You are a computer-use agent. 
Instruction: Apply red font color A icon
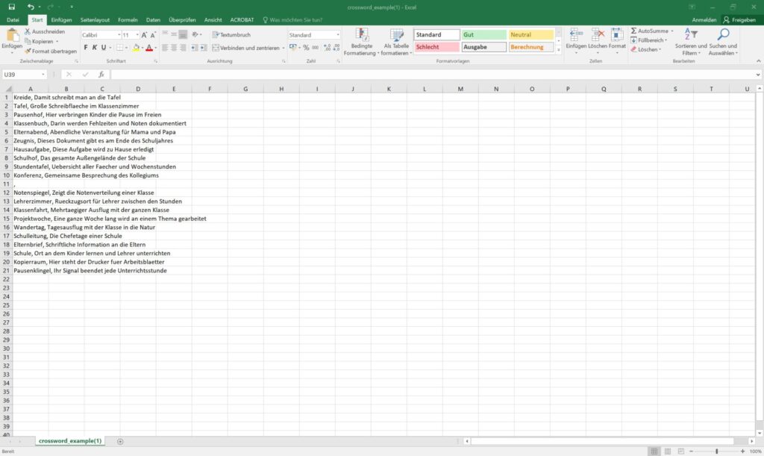tap(149, 48)
